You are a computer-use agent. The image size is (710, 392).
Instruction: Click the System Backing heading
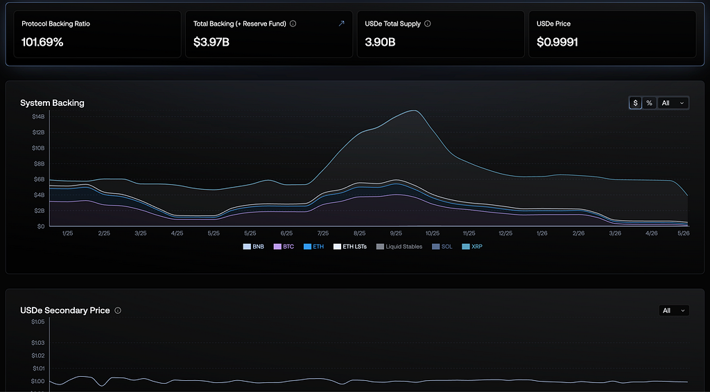coord(52,103)
